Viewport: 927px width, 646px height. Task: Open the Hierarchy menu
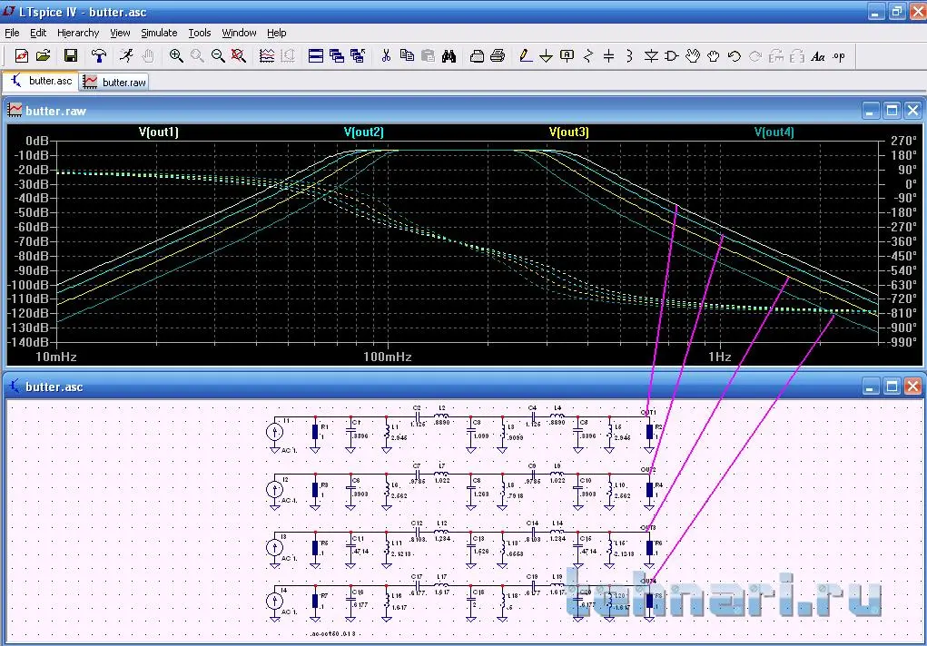pos(78,33)
